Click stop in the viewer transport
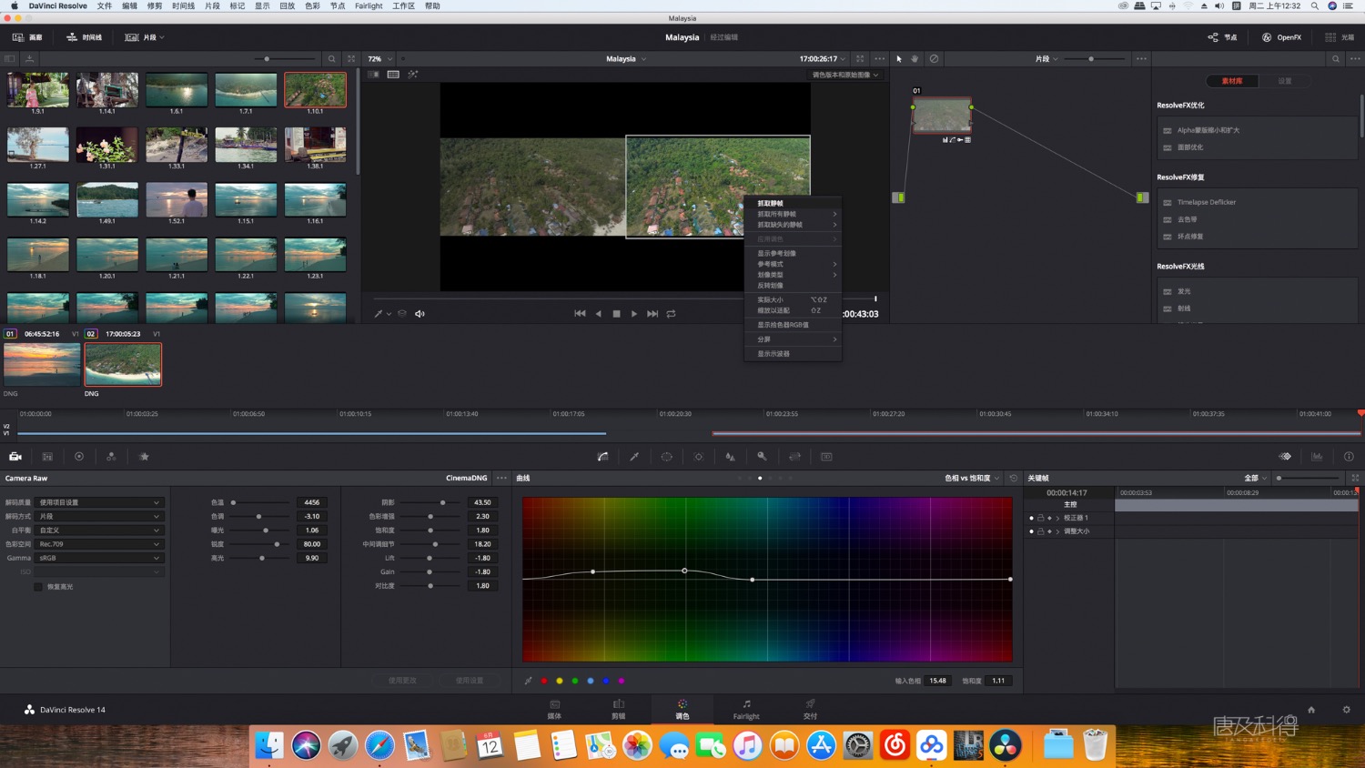 [616, 314]
